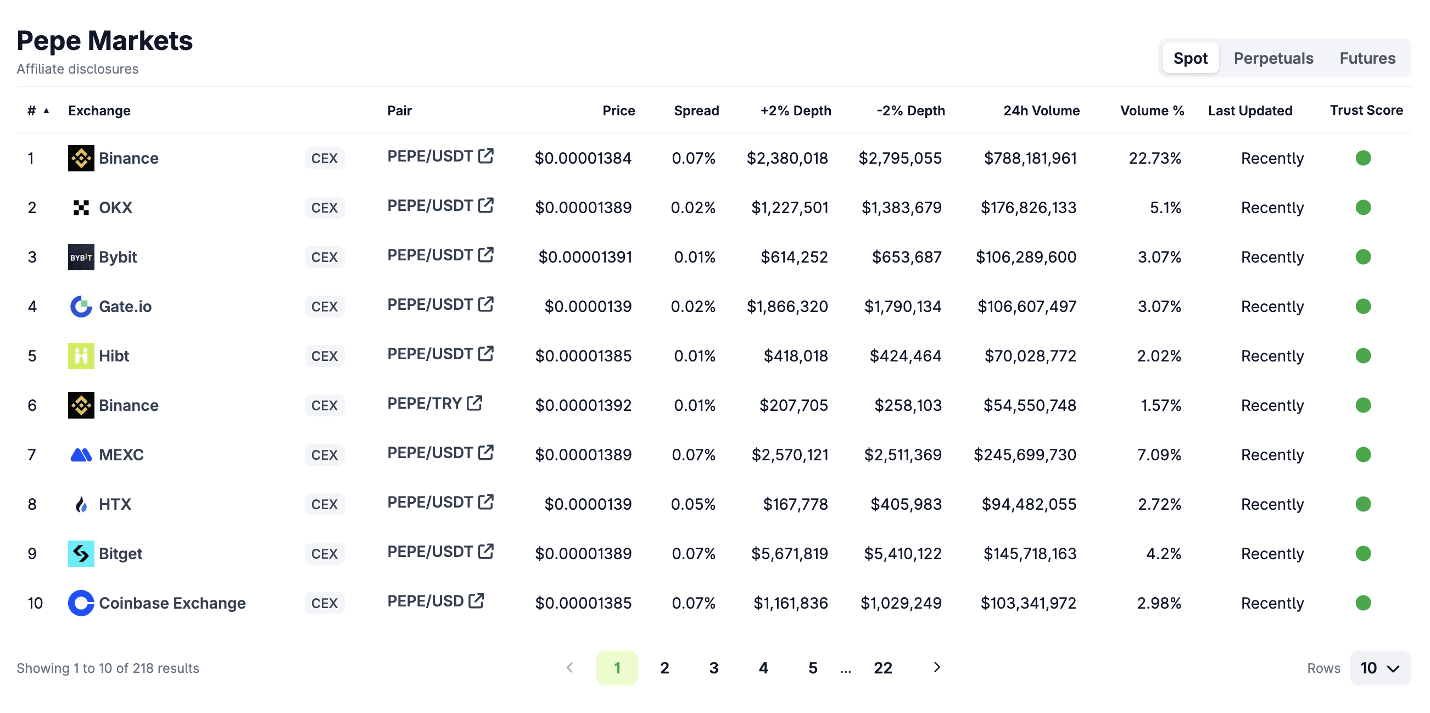The image size is (1430, 713).
Task: Click the Coinbase Exchange logo
Action: pos(81,603)
